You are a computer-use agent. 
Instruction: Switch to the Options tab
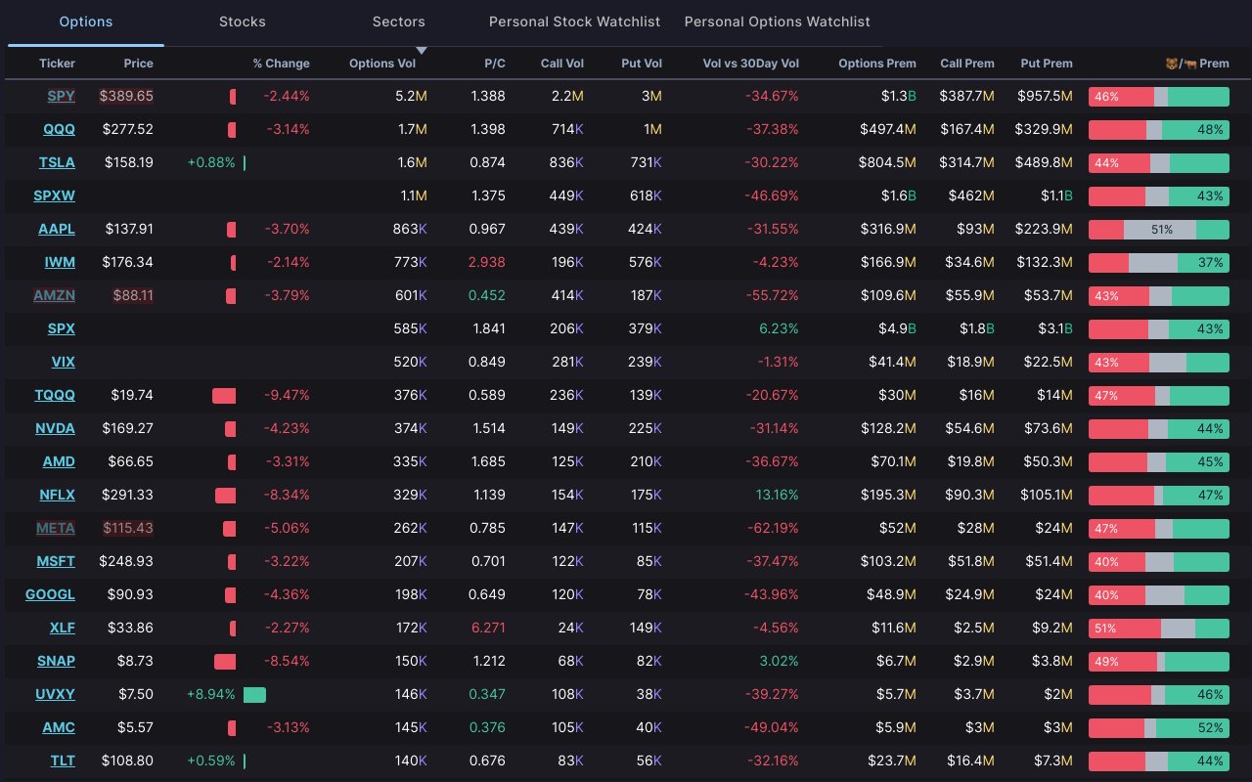point(85,22)
